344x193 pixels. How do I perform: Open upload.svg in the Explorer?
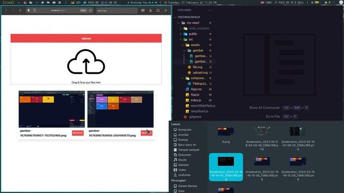200,72
